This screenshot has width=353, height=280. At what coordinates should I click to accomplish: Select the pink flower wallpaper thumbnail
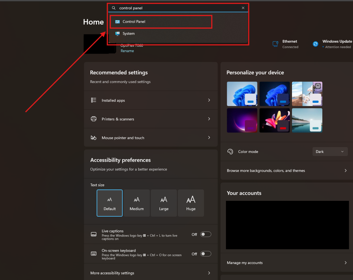274,120
